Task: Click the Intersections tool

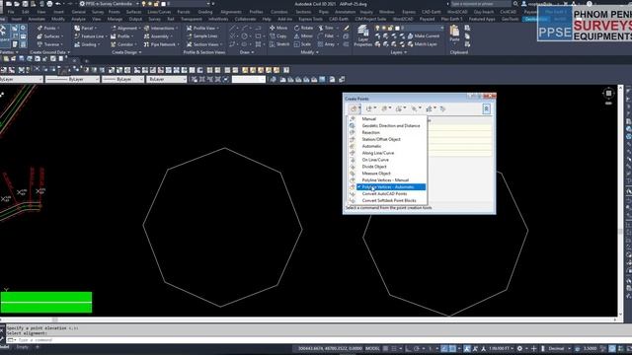Action: [160, 29]
